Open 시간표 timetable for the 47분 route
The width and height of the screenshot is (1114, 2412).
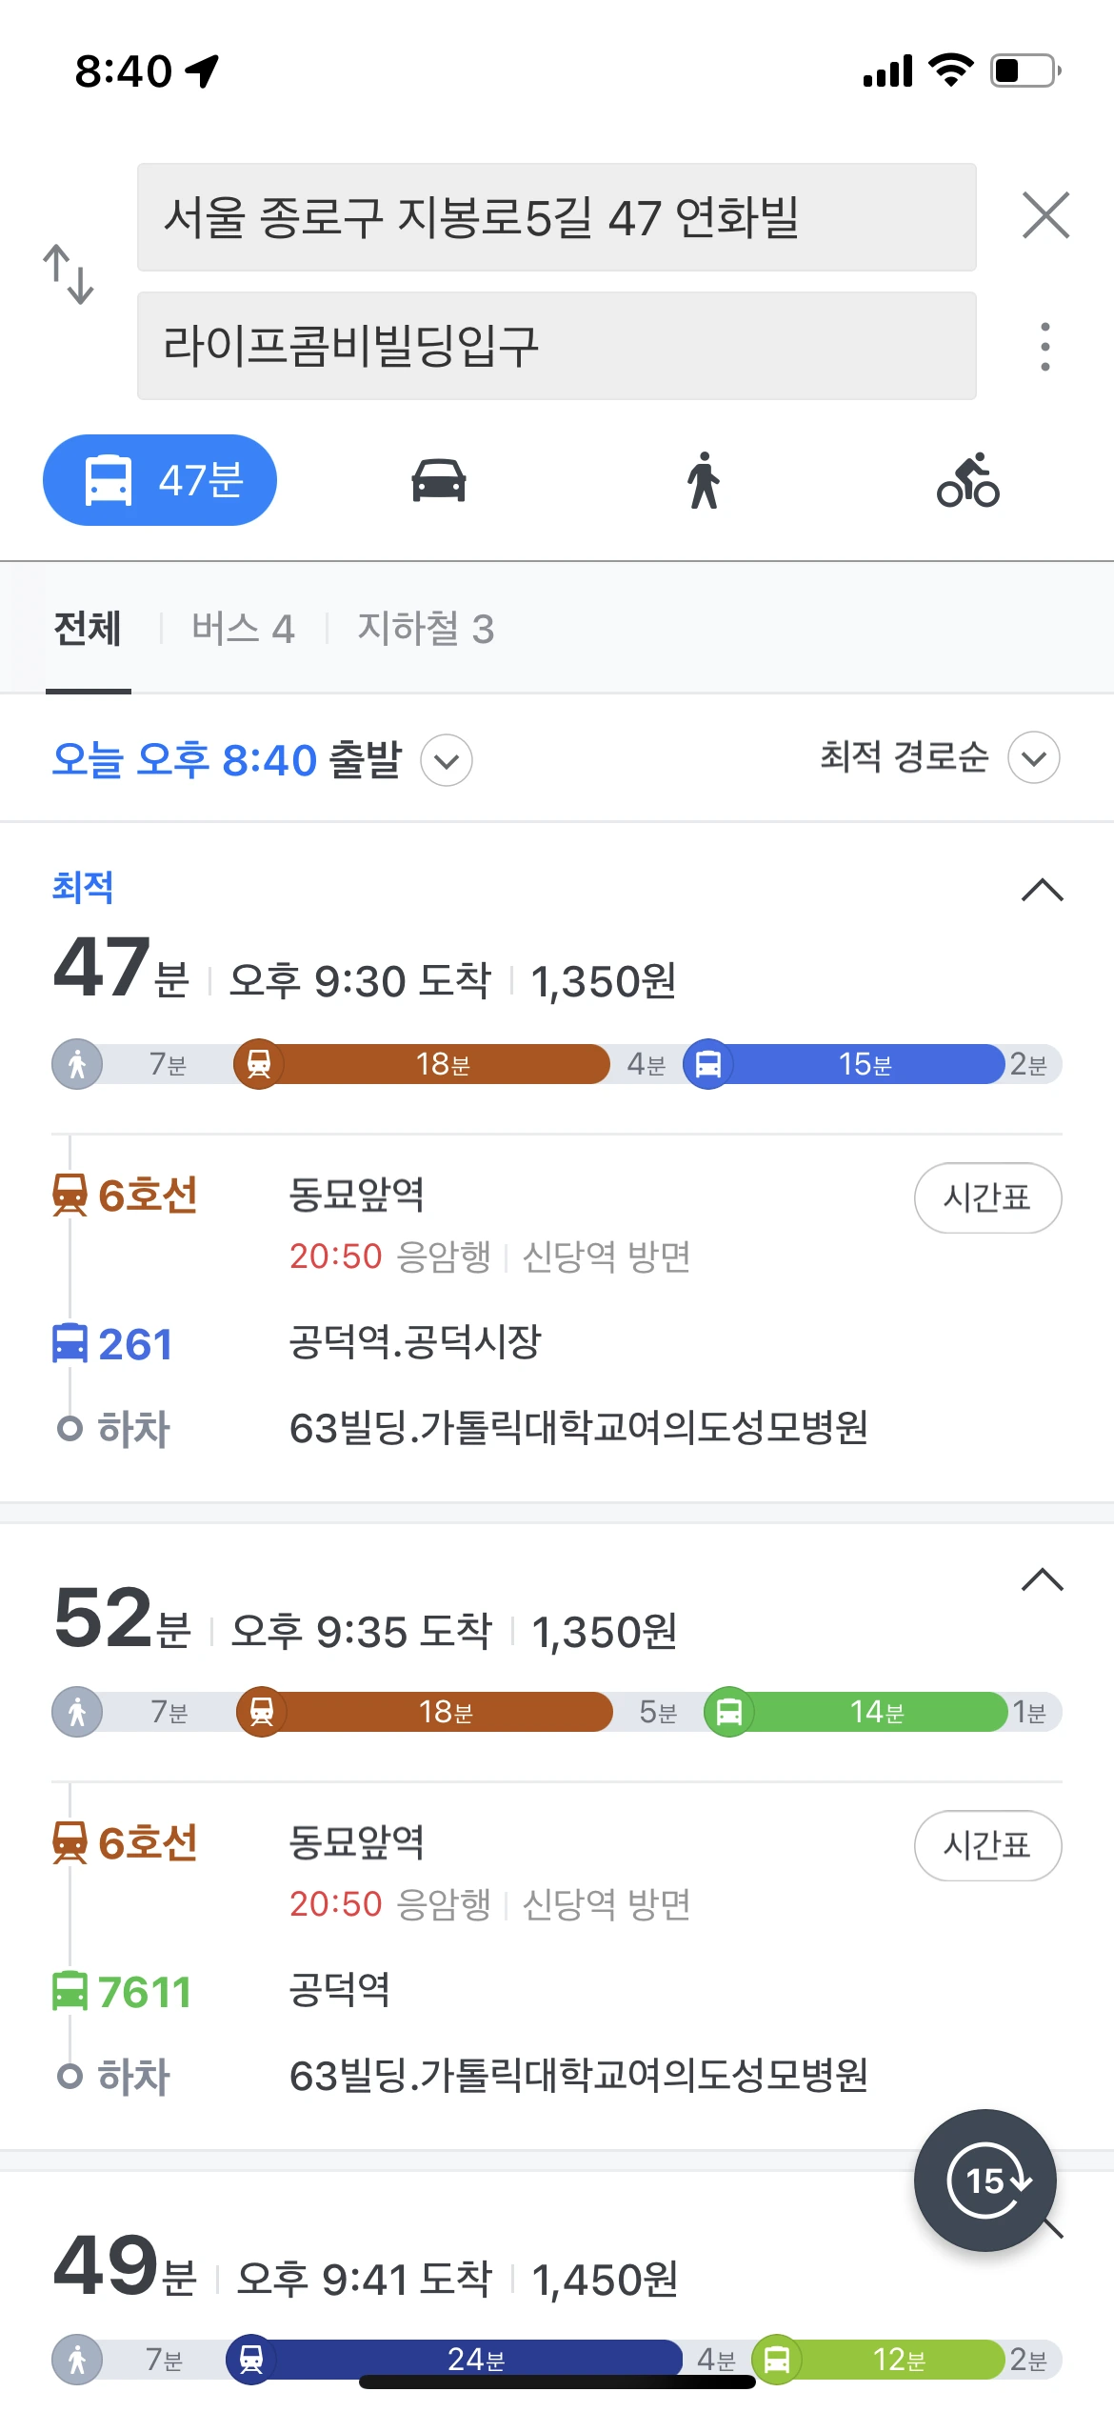point(987,1197)
